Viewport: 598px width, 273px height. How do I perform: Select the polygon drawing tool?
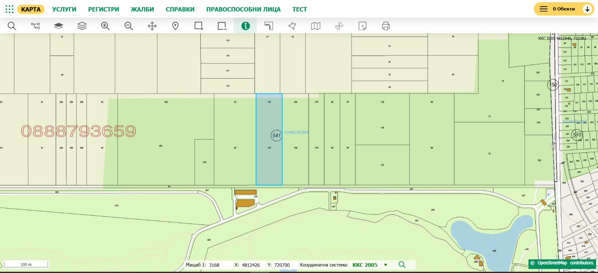(292, 26)
